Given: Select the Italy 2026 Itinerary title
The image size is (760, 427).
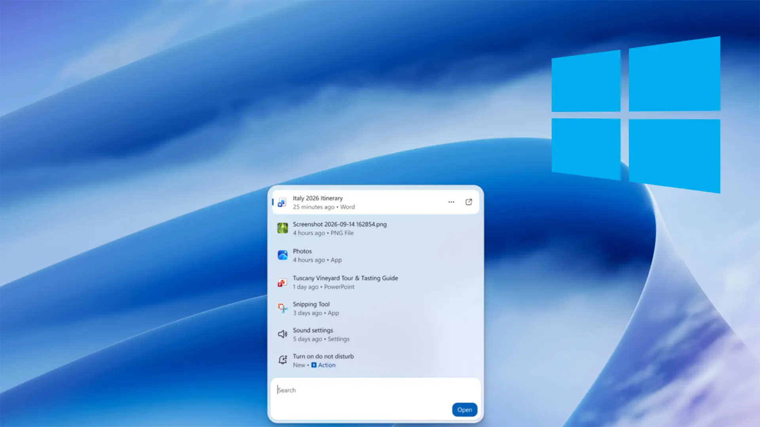Looking at the screenshot, I should (x=318, y=198).
